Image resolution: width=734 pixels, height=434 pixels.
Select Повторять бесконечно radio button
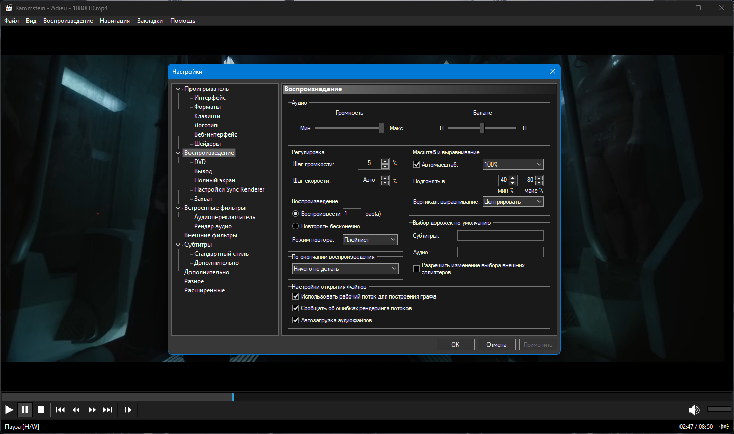point(295,226)
